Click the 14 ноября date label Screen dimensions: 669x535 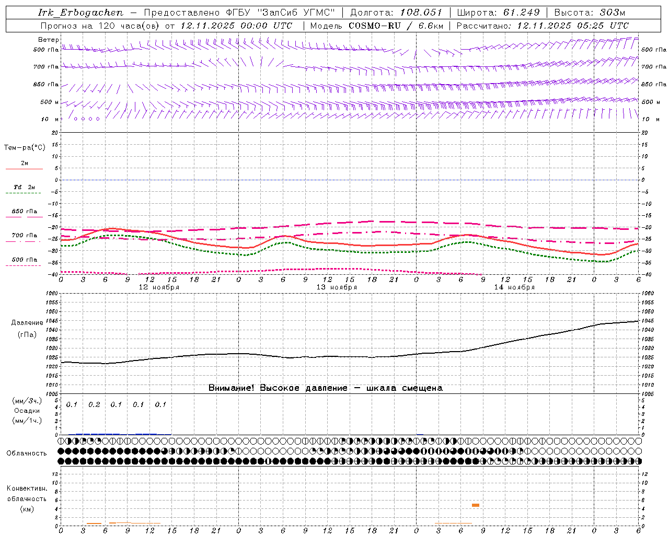point(514,287)
